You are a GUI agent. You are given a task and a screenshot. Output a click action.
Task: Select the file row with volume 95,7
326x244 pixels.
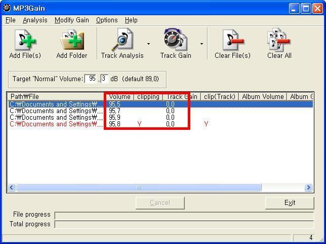(160, 111)
